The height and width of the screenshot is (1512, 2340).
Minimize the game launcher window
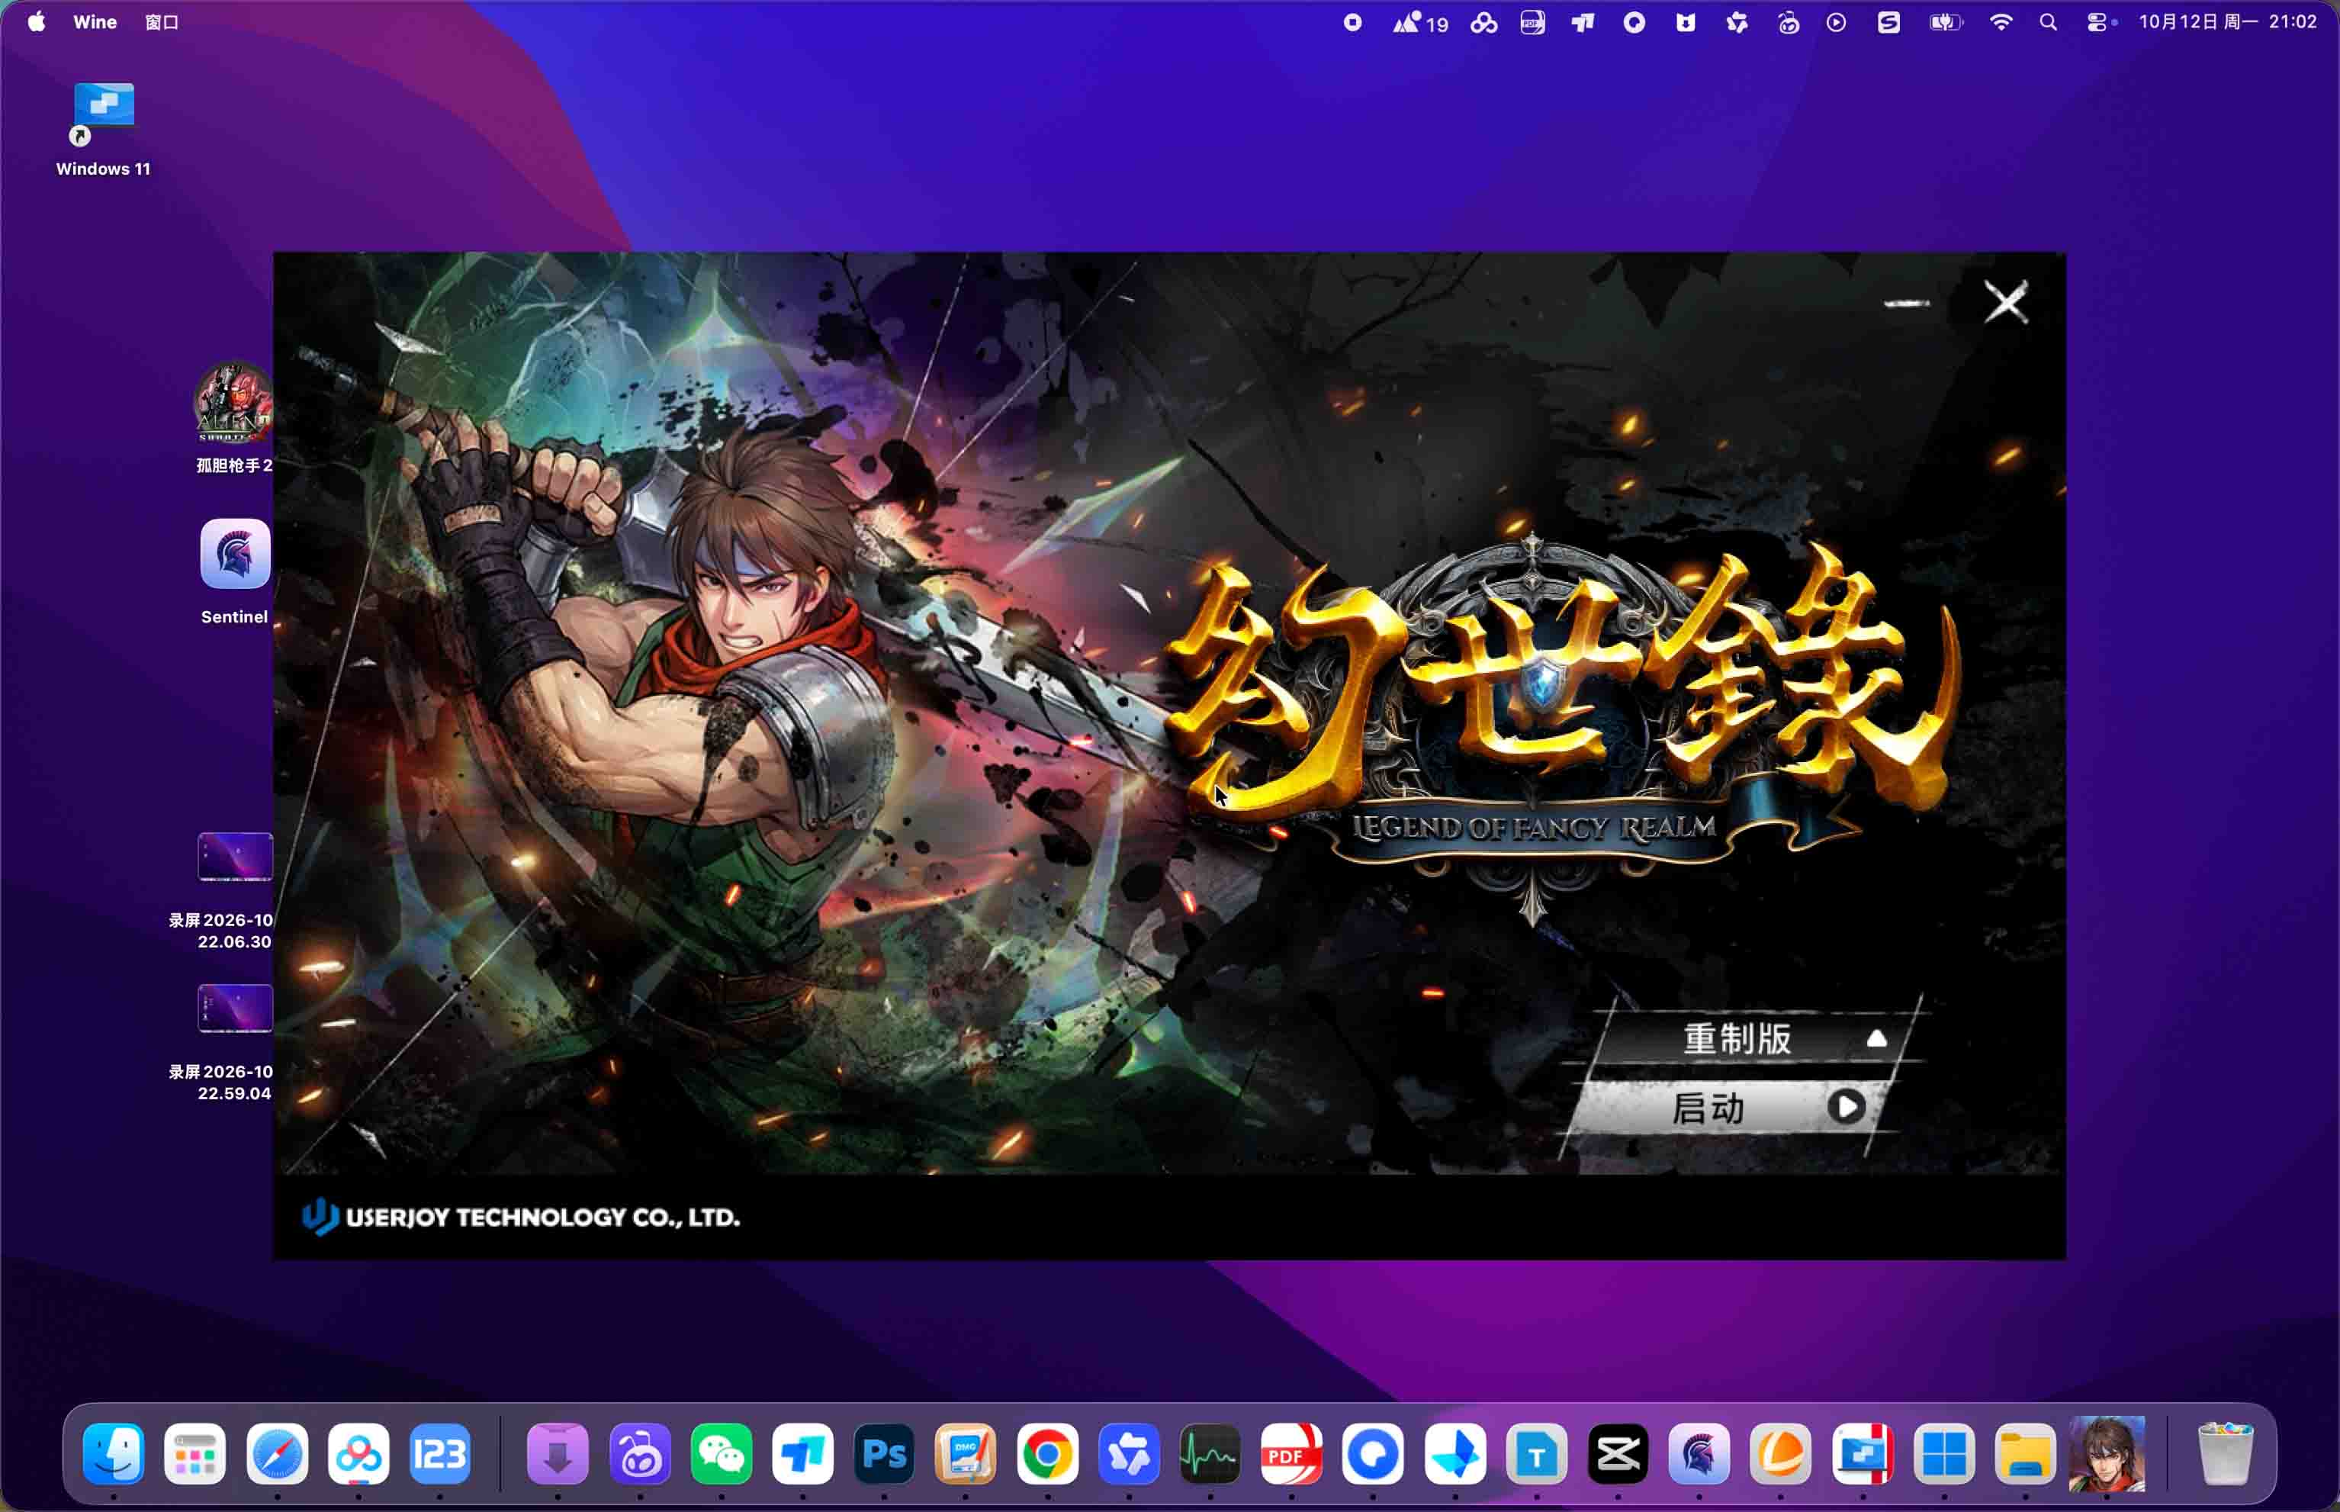(1906, 304)
